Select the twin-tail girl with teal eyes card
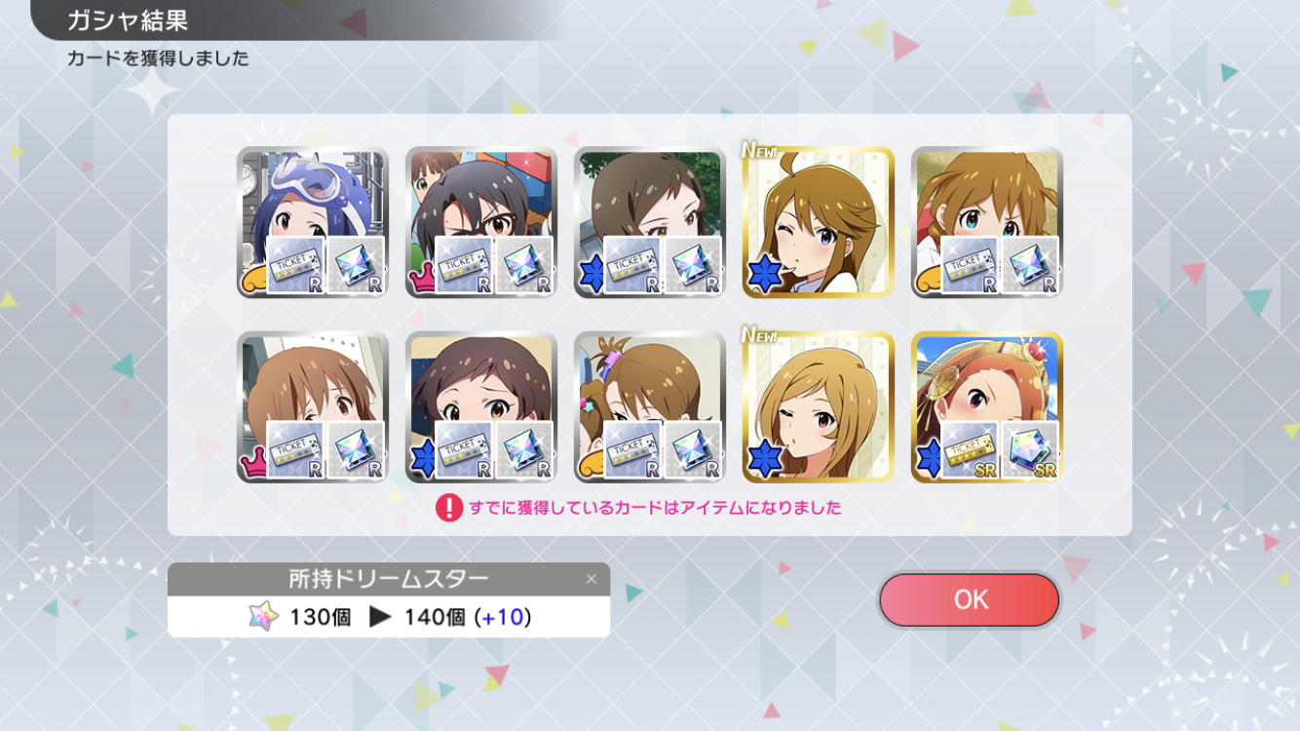Screen dimensions: 1300x731 [x=987, y=222]
